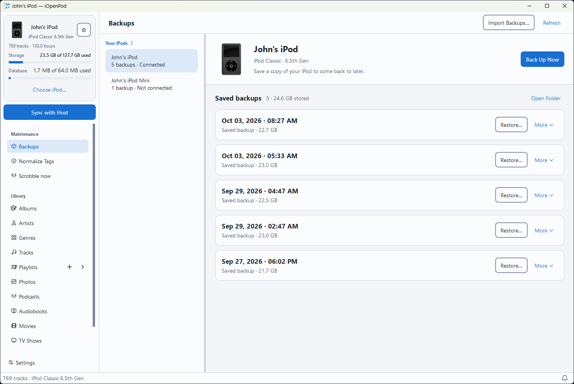Select John's iPod in Your iPods list
Image resolution: width=574 pixels, height=384 pixels.
tap(151, 61)
